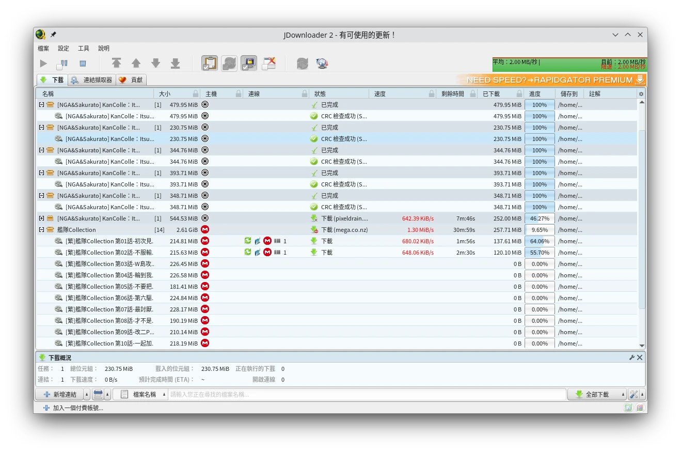The width and height of the screenshot is (681, 453).
Task: Collapse the 艦隊Collection package
Action: (x=42, y=230)
